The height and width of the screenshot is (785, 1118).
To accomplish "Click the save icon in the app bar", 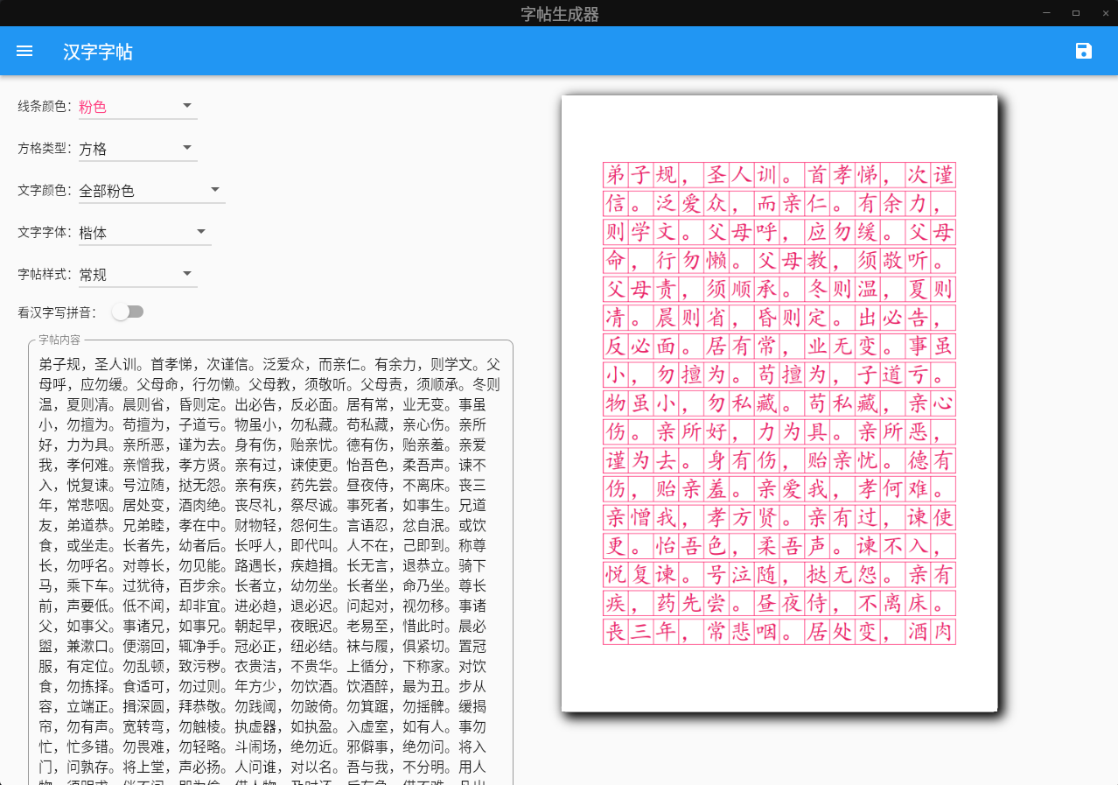I will tap(1084, 52).
